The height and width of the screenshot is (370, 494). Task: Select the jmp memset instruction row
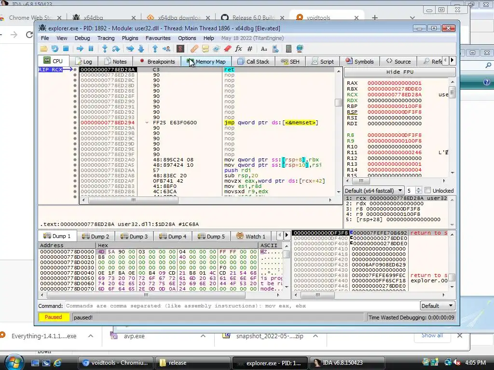tap(208, 123)
